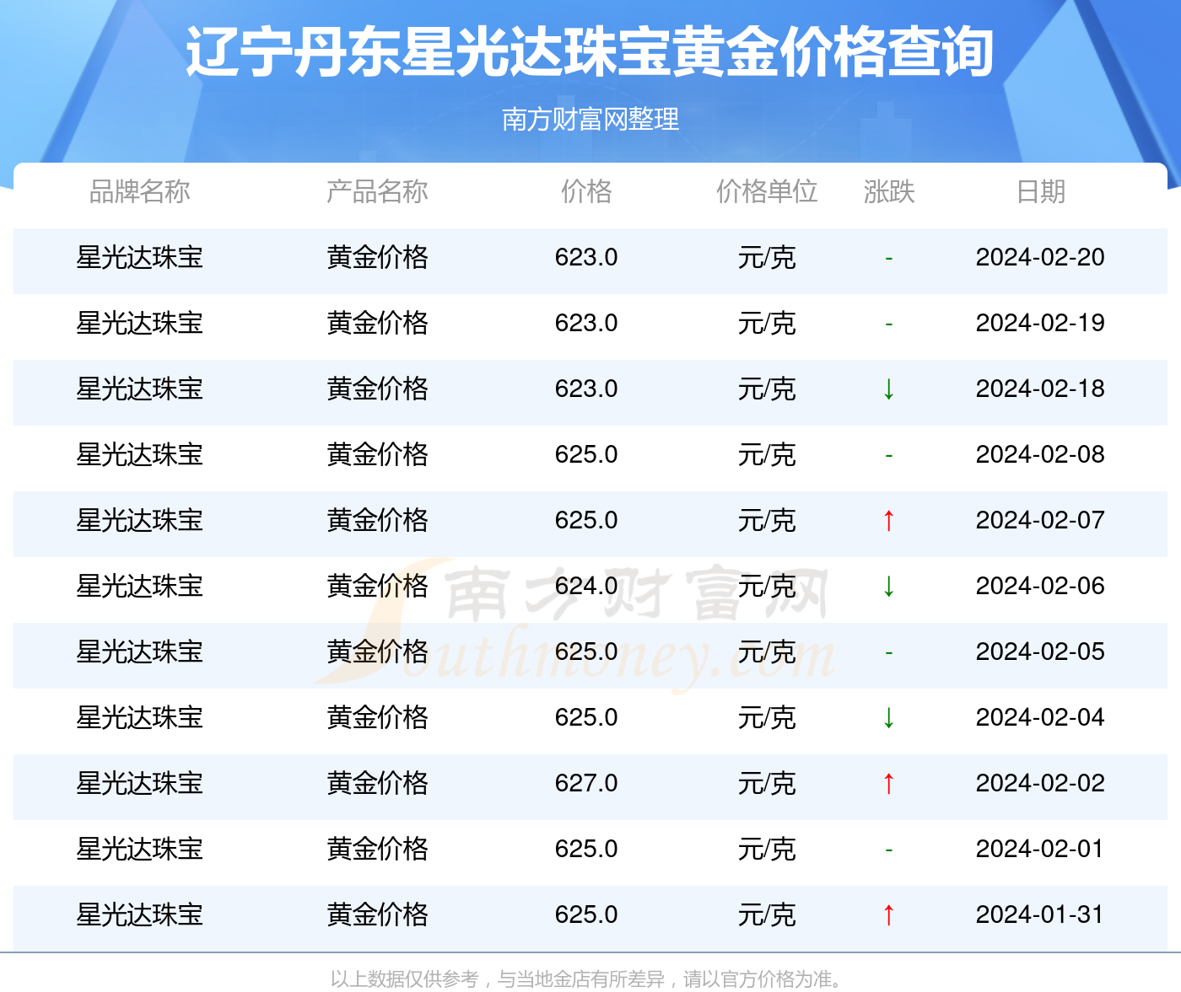Click the dash change marker for 2024-02-20
The width and height of the screenshot is (1181, 992).
pyautogui.click(x=889, y=258)
